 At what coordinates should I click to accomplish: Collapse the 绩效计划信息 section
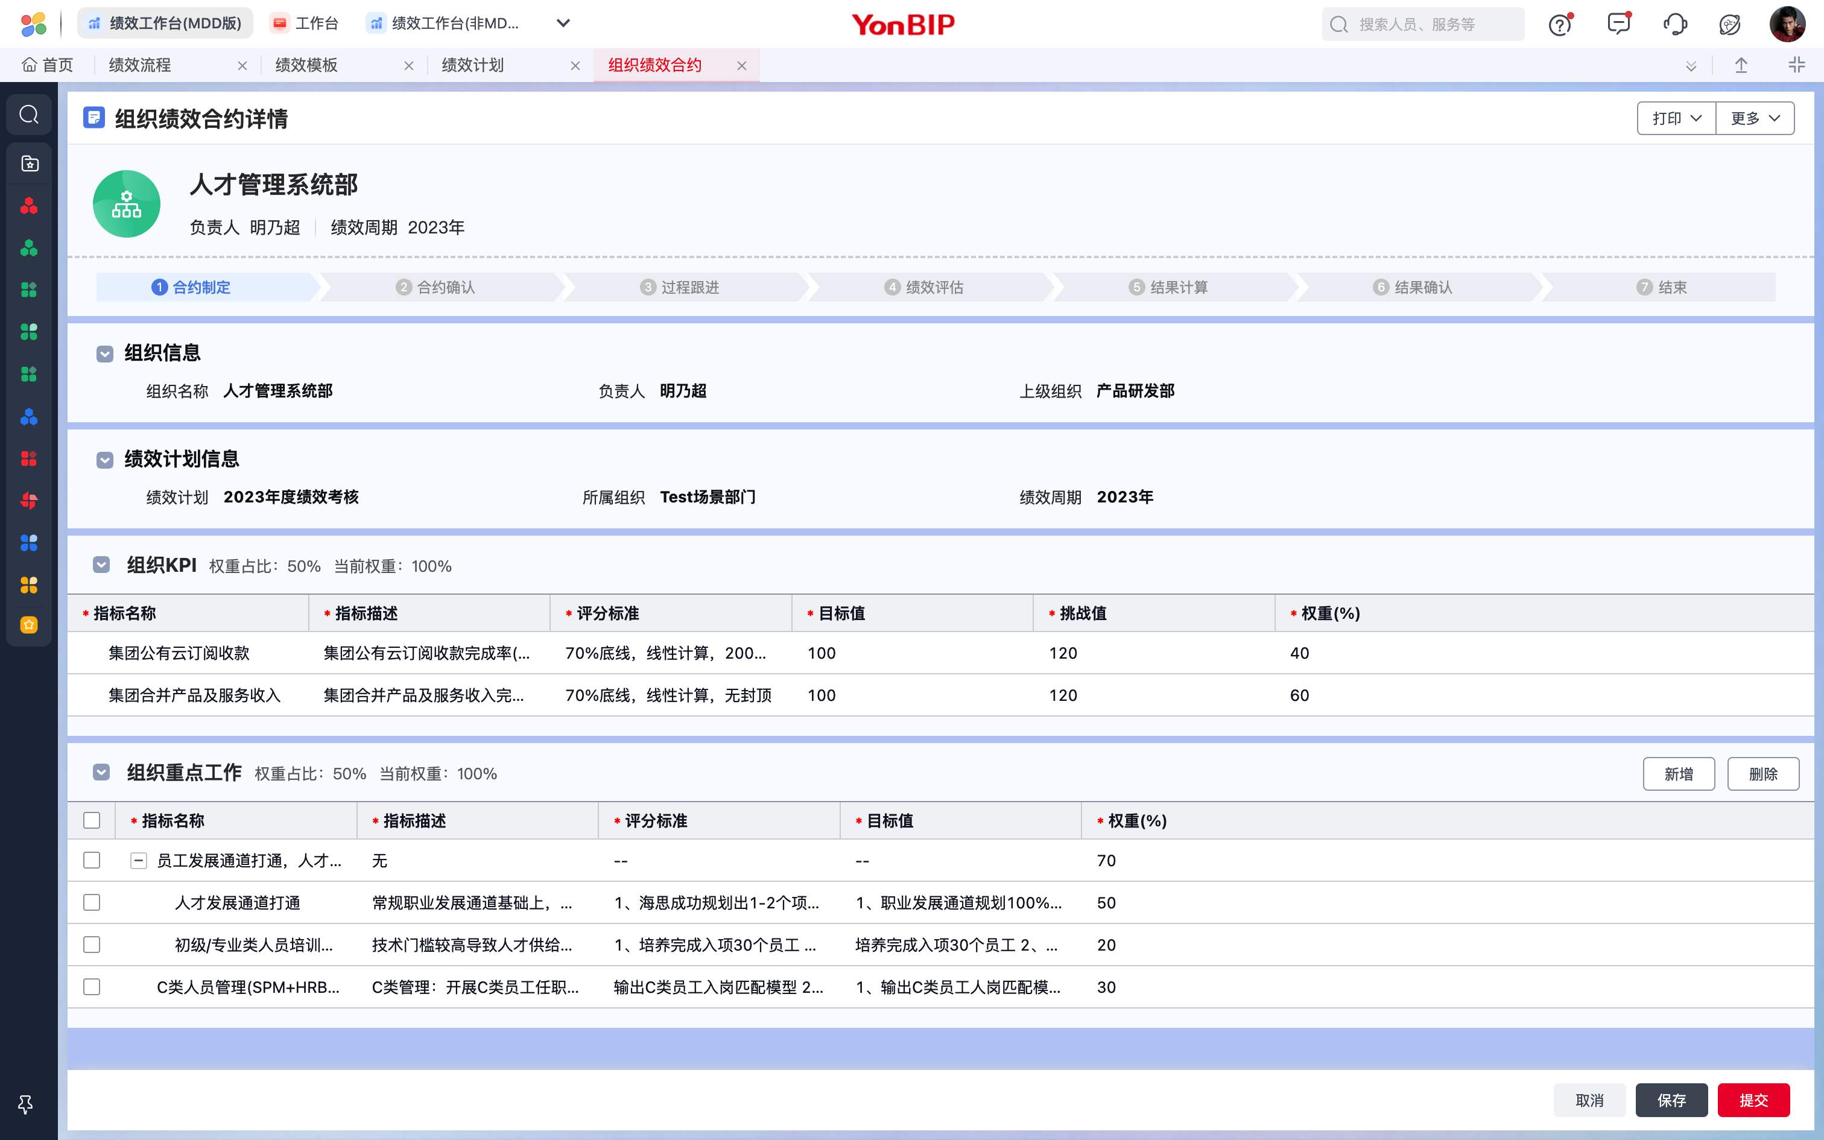point(105,460)
